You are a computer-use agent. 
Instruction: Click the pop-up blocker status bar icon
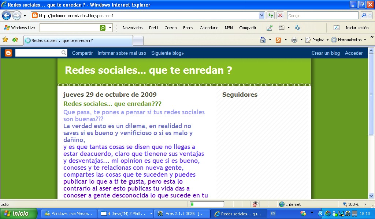coord(255,204)
